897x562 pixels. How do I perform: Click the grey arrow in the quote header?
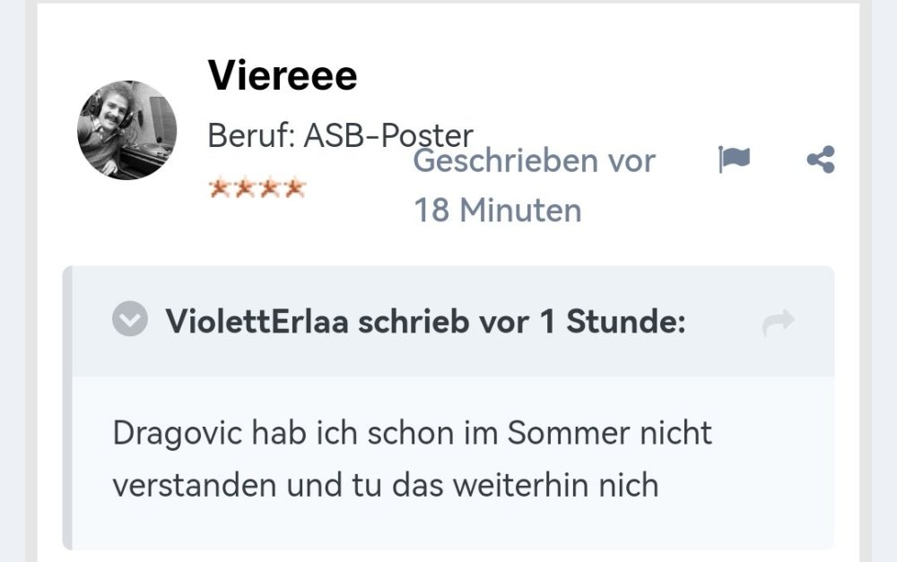pos(778,323)
